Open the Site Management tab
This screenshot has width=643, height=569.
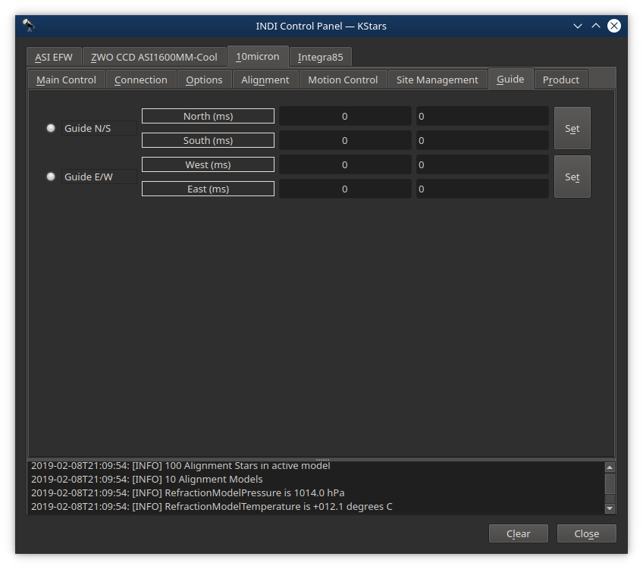[438, 80]
